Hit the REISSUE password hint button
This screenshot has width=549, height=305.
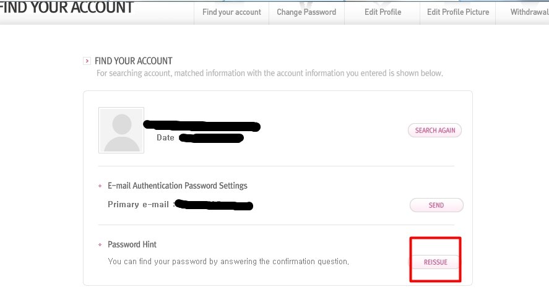(x=436, y=262)
